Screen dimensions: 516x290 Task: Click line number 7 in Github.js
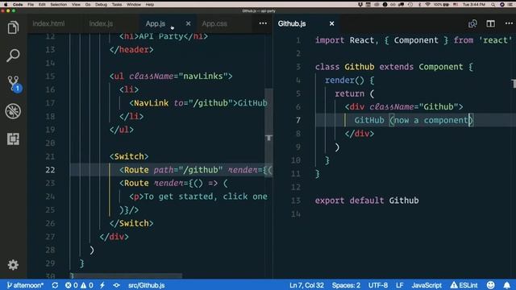pyautogui.click(x=298, y=120)
